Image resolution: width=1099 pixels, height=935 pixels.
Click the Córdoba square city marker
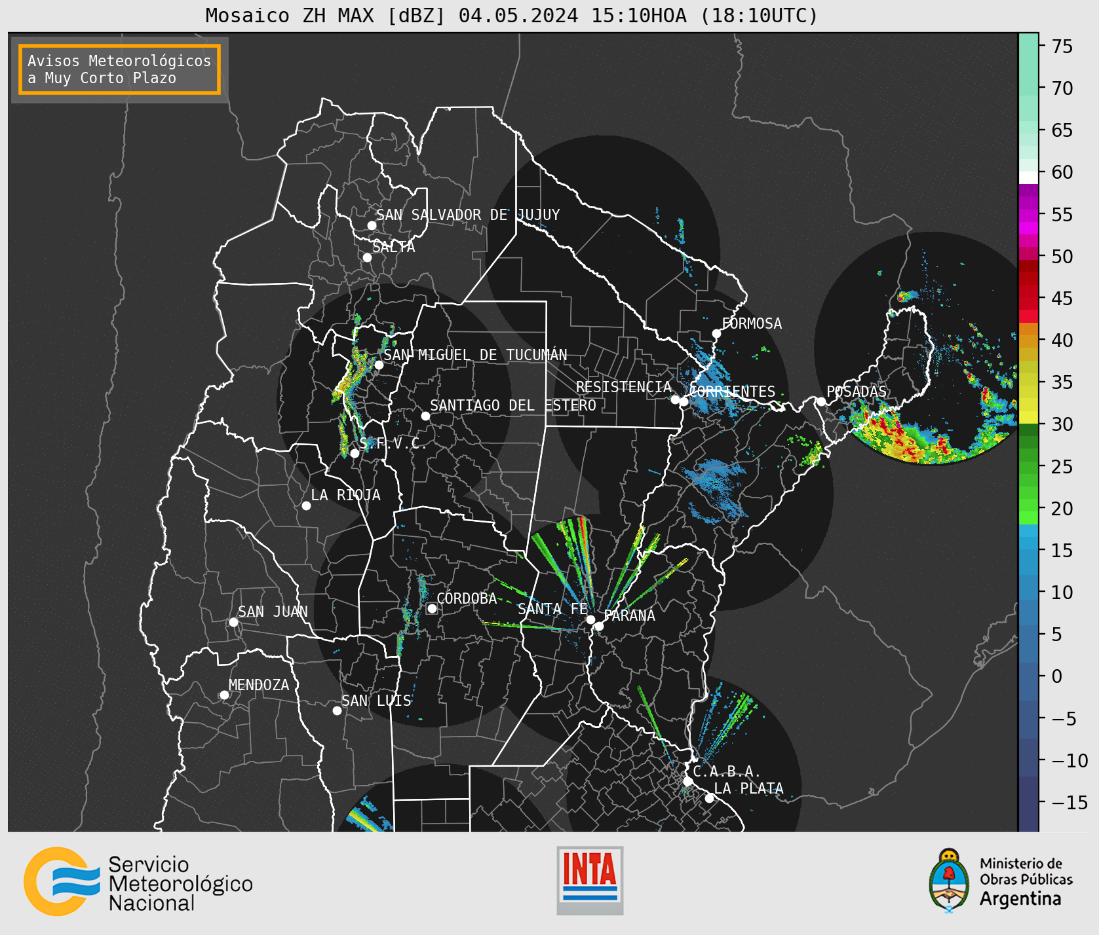432,608
